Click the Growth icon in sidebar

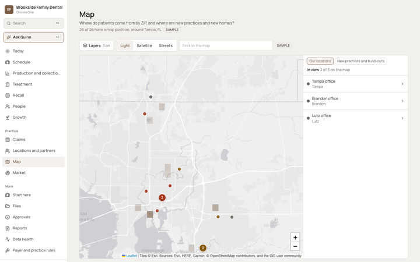[8, 118]
